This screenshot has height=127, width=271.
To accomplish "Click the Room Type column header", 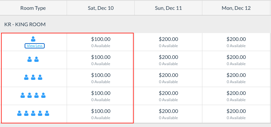I will coord(33,8).
